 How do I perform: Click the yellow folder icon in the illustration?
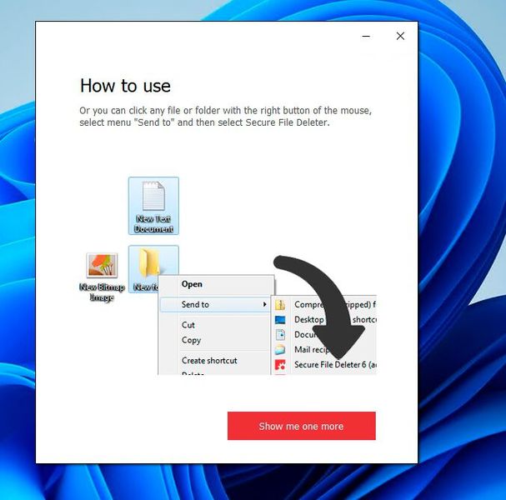(148, 262)
